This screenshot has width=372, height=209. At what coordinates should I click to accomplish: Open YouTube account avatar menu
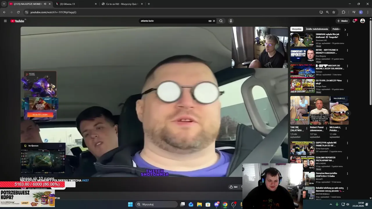point(362,21)
